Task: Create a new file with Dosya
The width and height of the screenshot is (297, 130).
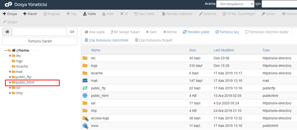Action: pyautogui.click(x=10, y=14)
